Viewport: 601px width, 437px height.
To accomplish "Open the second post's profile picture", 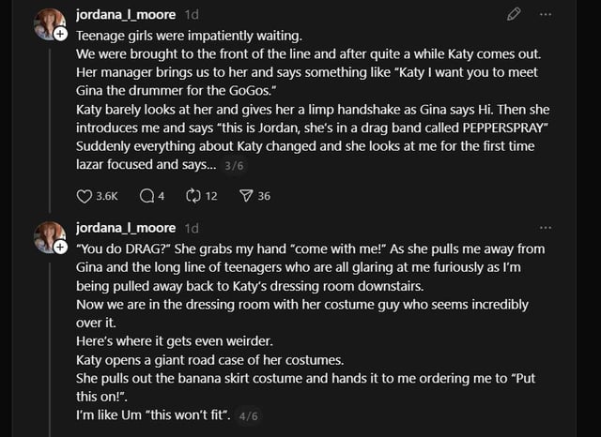I will (49, 237).
